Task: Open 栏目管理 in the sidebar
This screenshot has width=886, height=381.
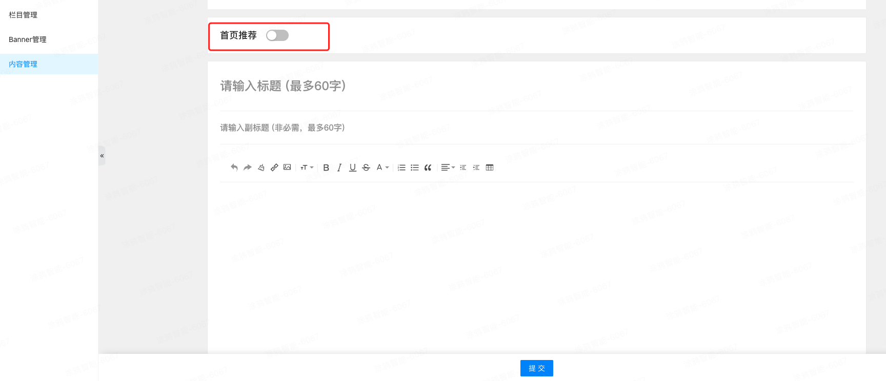Action: click(x=23, y=15)
